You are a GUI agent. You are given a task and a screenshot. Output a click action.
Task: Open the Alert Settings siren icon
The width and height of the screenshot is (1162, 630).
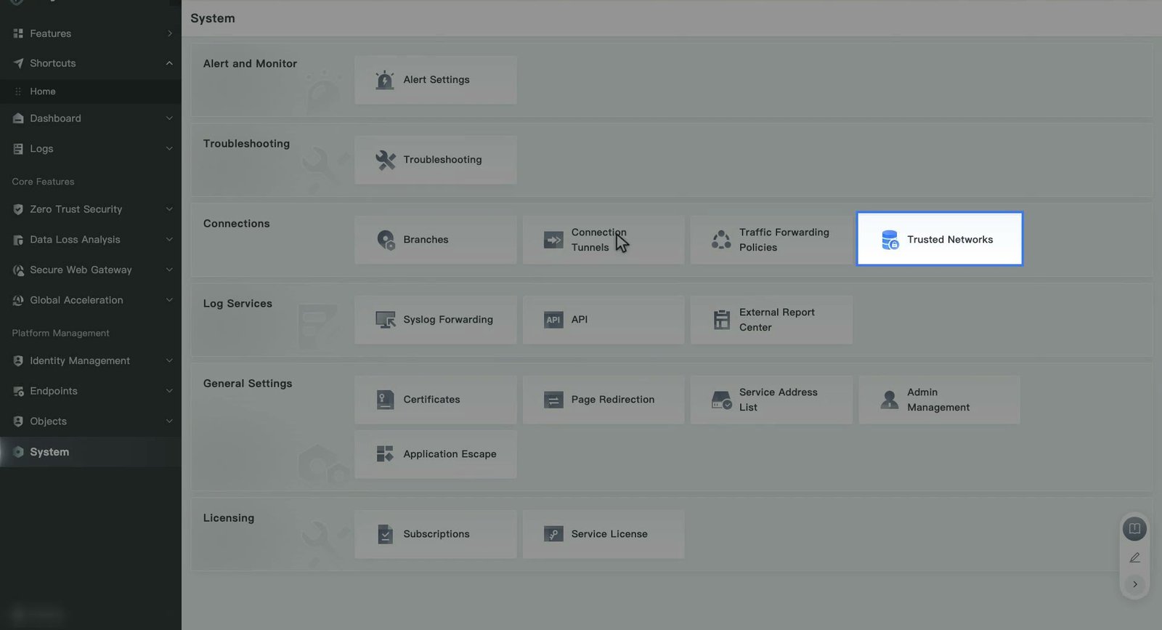click(385, 80)
